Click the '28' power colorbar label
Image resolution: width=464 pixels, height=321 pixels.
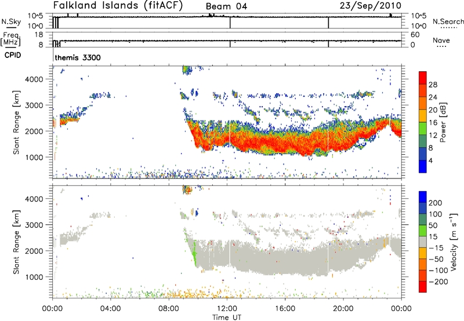pos(433,85)
